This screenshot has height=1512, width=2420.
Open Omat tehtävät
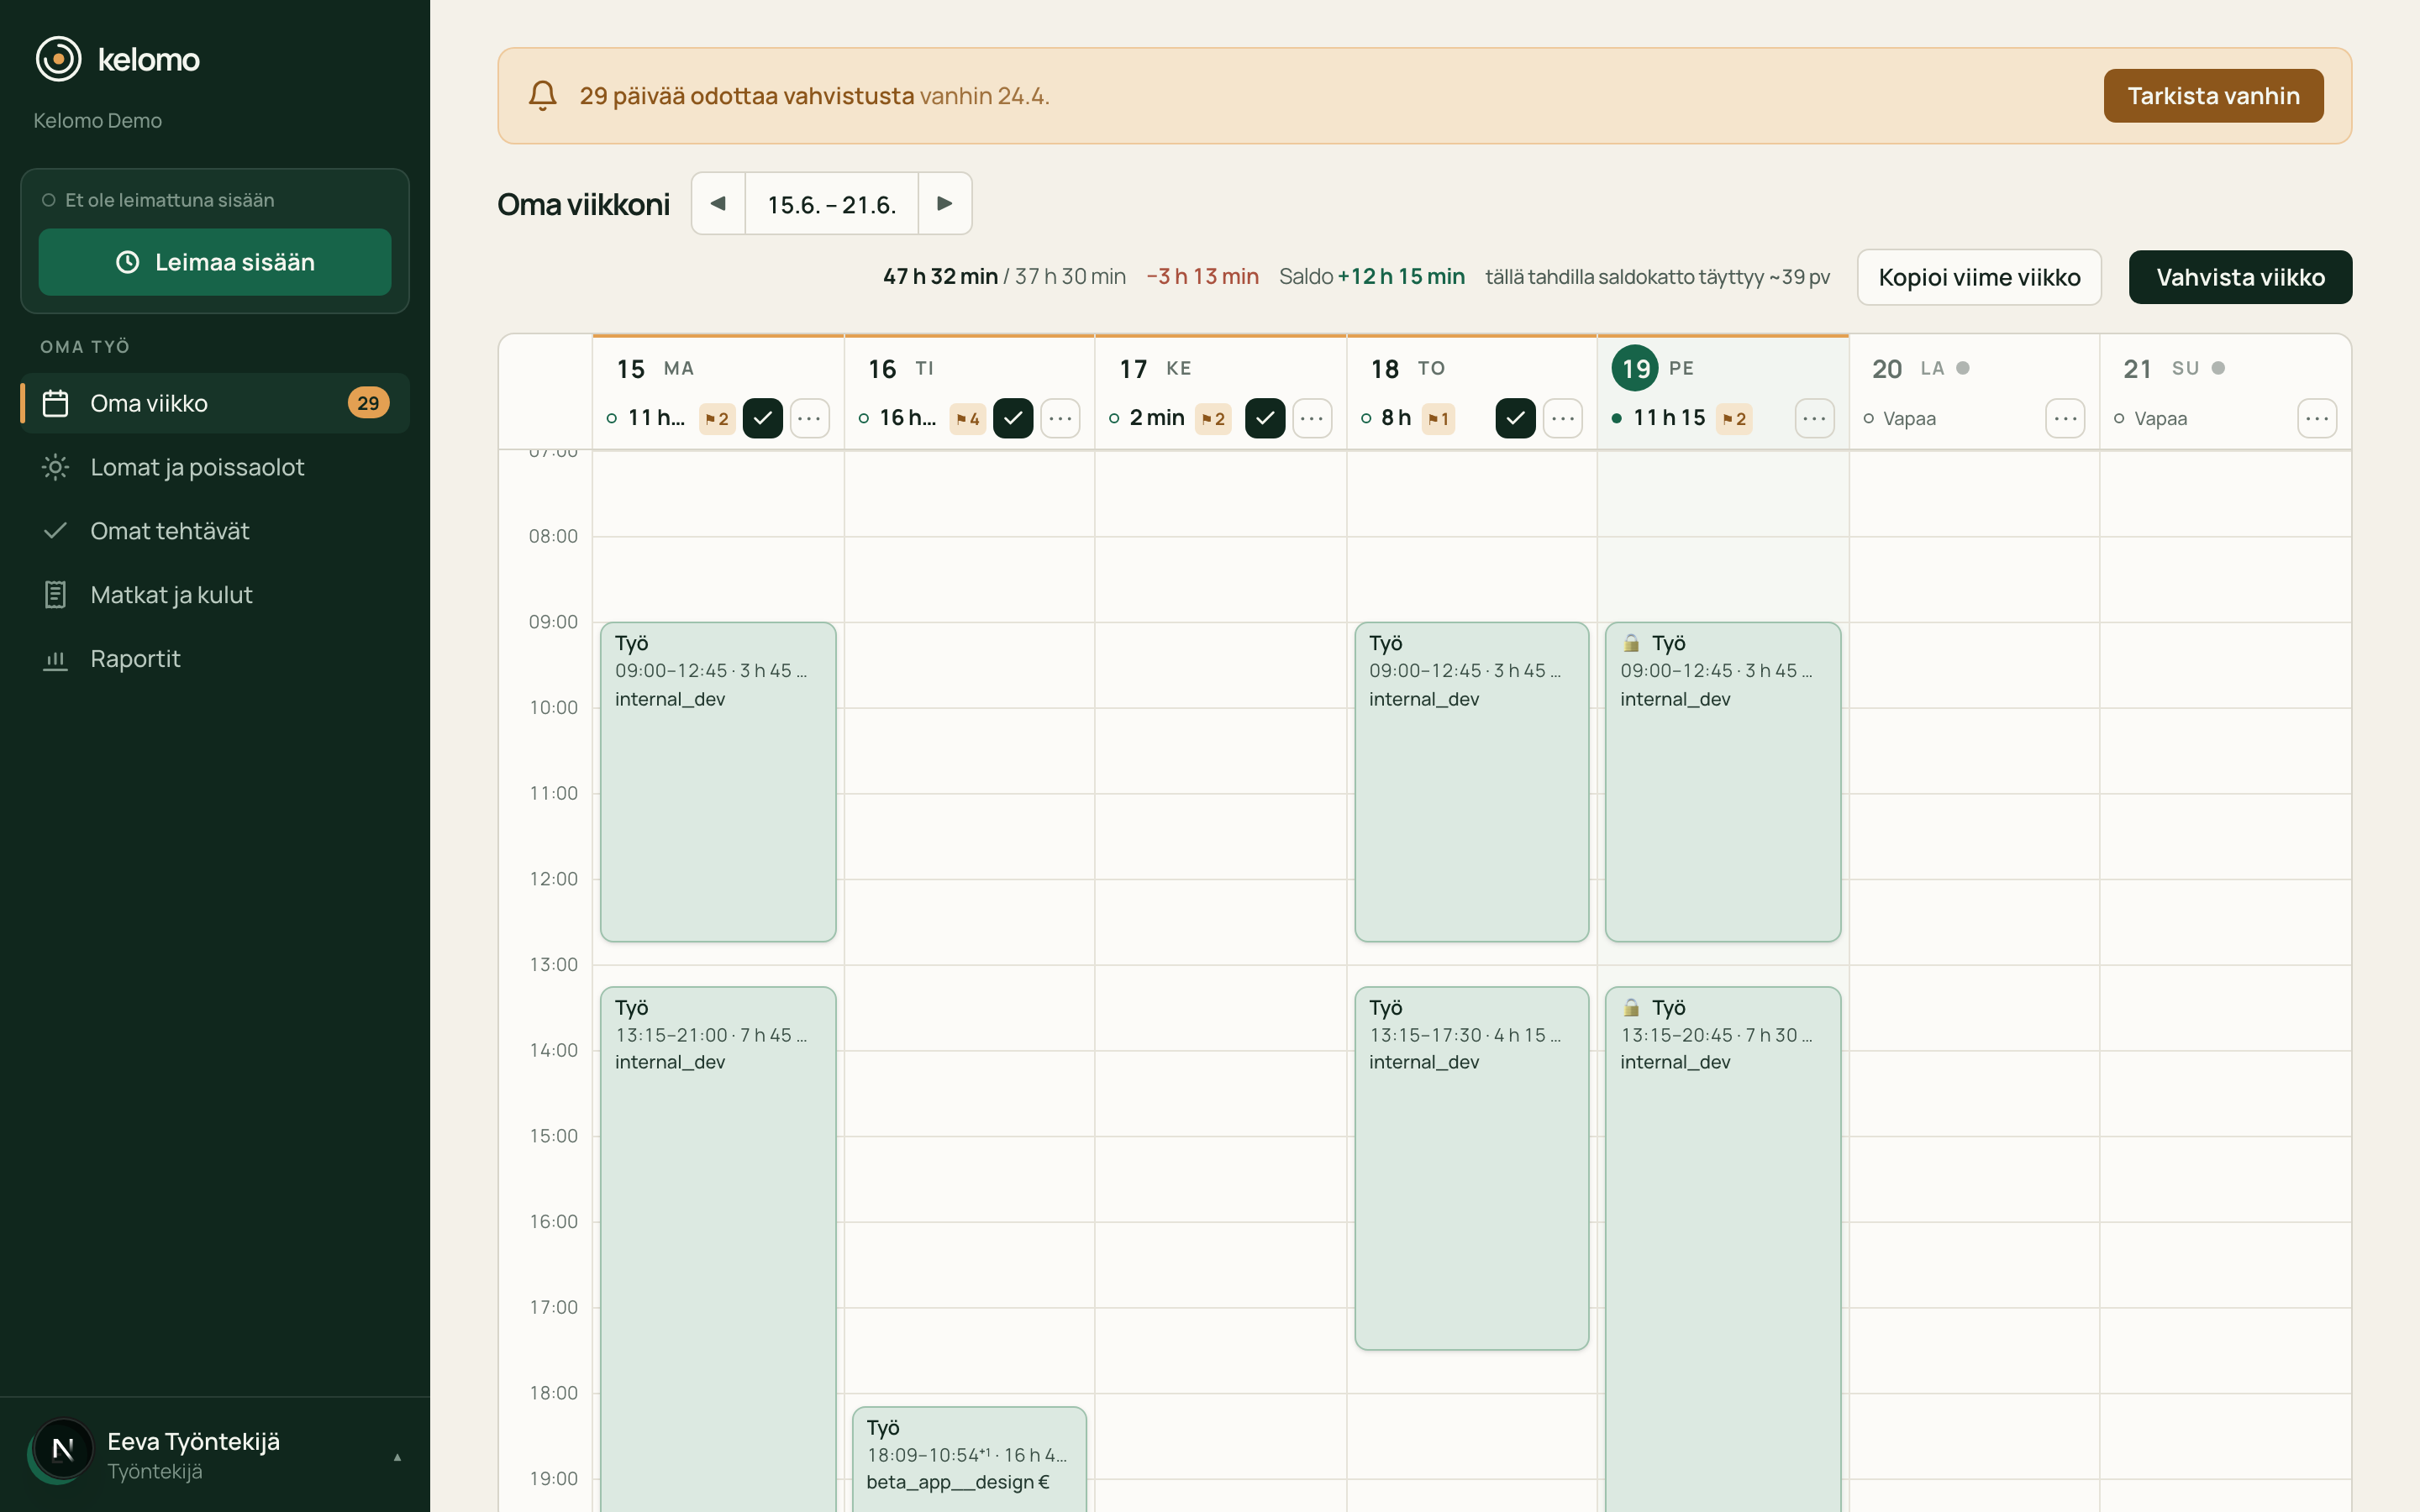point(215,531)
